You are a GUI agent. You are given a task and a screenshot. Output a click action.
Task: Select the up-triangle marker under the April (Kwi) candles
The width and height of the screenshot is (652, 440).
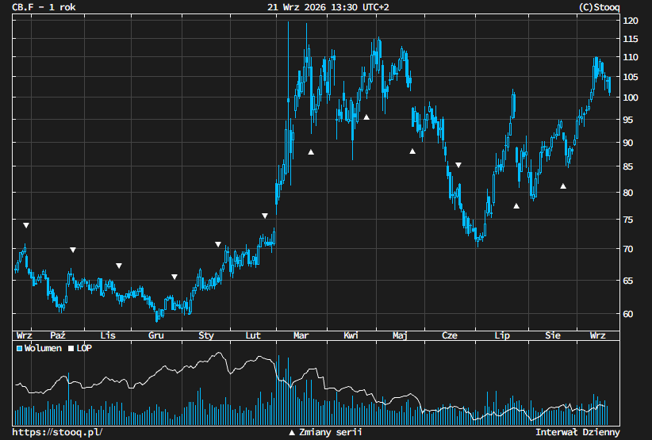click(x=366, y=117)
